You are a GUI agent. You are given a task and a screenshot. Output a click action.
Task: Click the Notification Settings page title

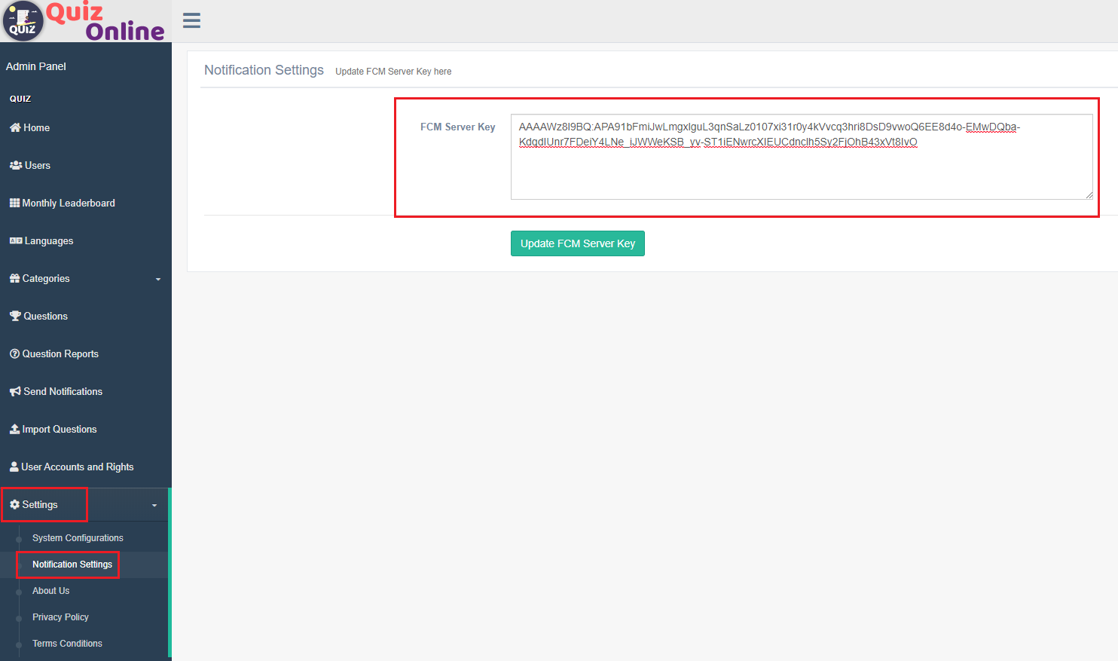tap(264, 70)
